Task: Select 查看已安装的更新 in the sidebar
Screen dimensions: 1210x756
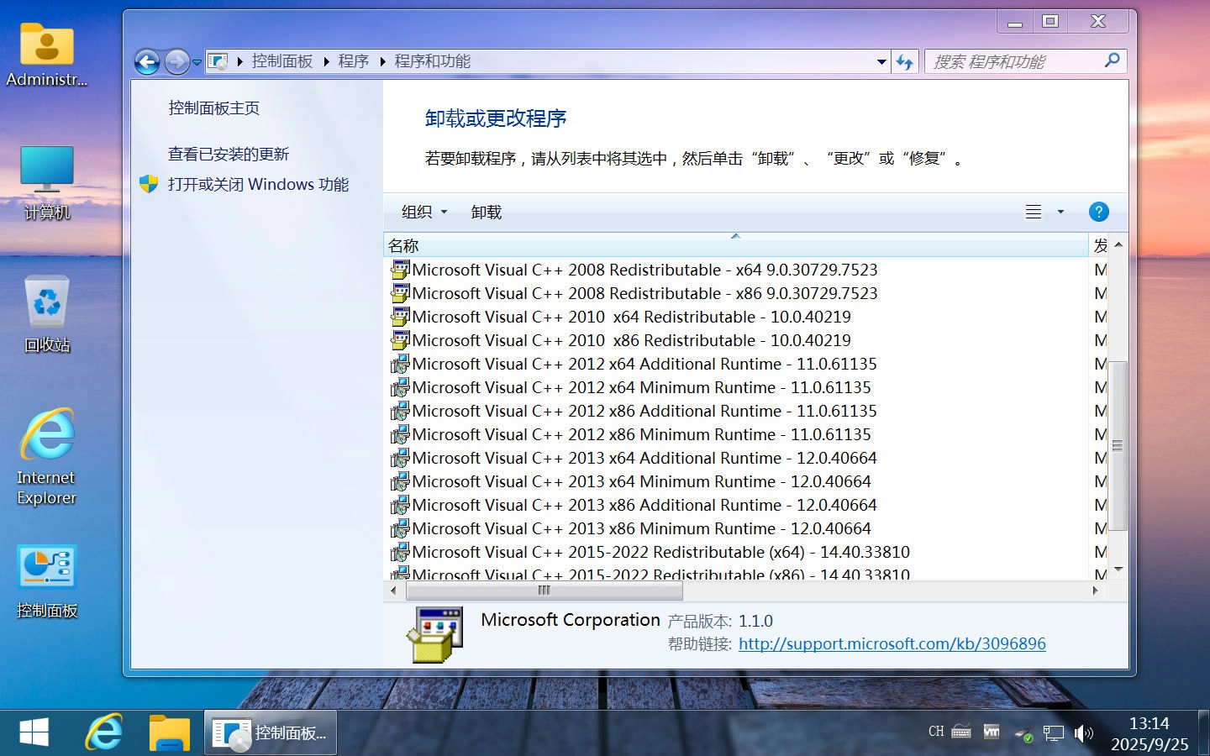Action: pyautogui.click(x=229, y=154)
